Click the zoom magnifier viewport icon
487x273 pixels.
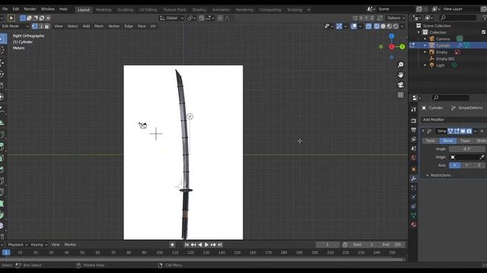[x=401, y=64]
